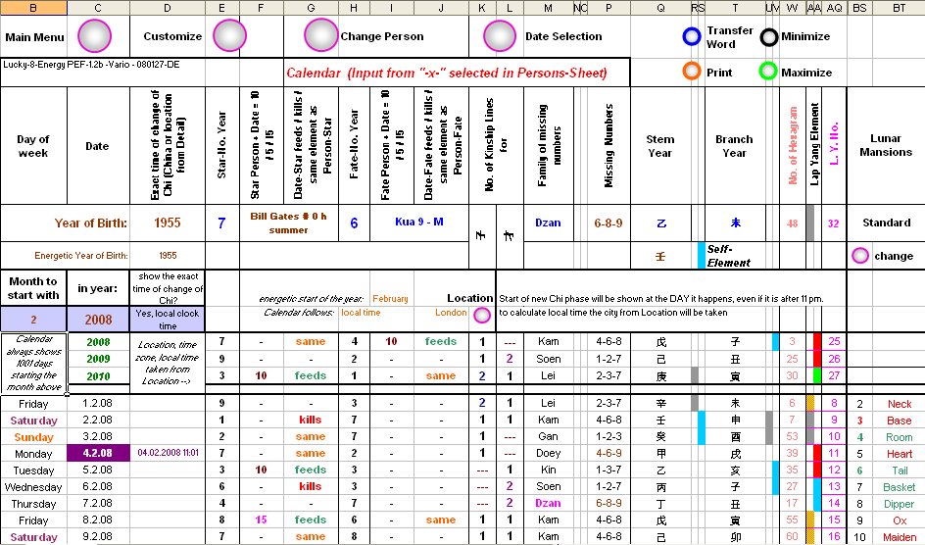The image size is (925, 545).
Task: Click the black Minimize circle
Action: [769, 37]
